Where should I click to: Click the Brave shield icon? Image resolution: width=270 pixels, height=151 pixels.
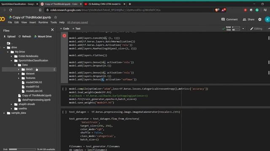(216, 10)
